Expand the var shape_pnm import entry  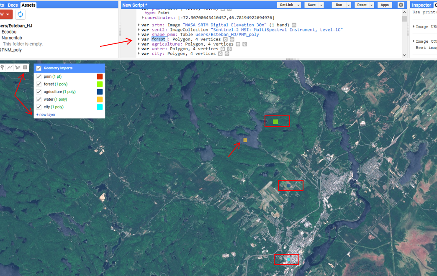[139, 34]
